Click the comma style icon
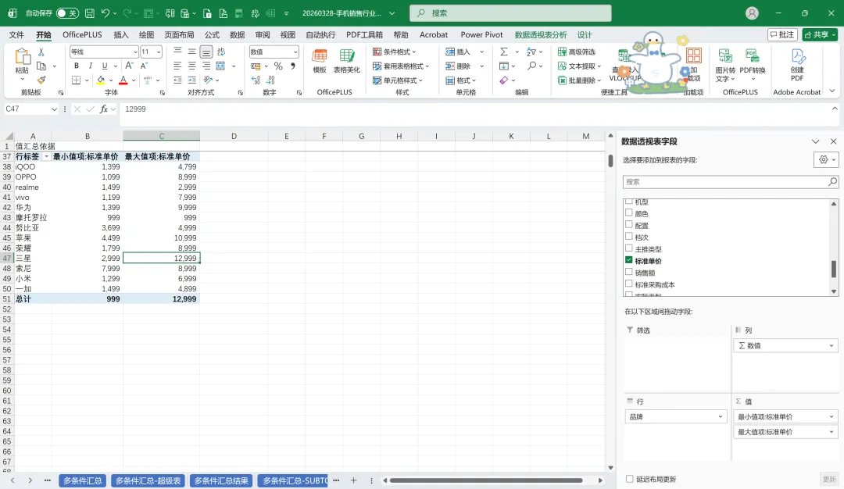The image size is (844, 489). (x=293, y=66)
